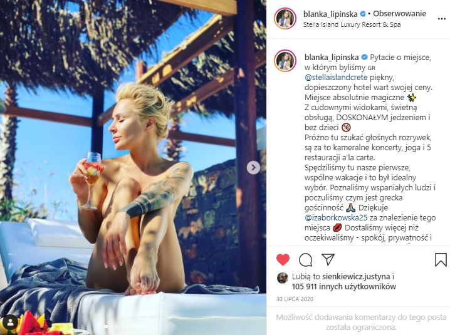The image size is (450, 335).
Task: Share post via paper plane icon
Action: (x=328, y=260)
